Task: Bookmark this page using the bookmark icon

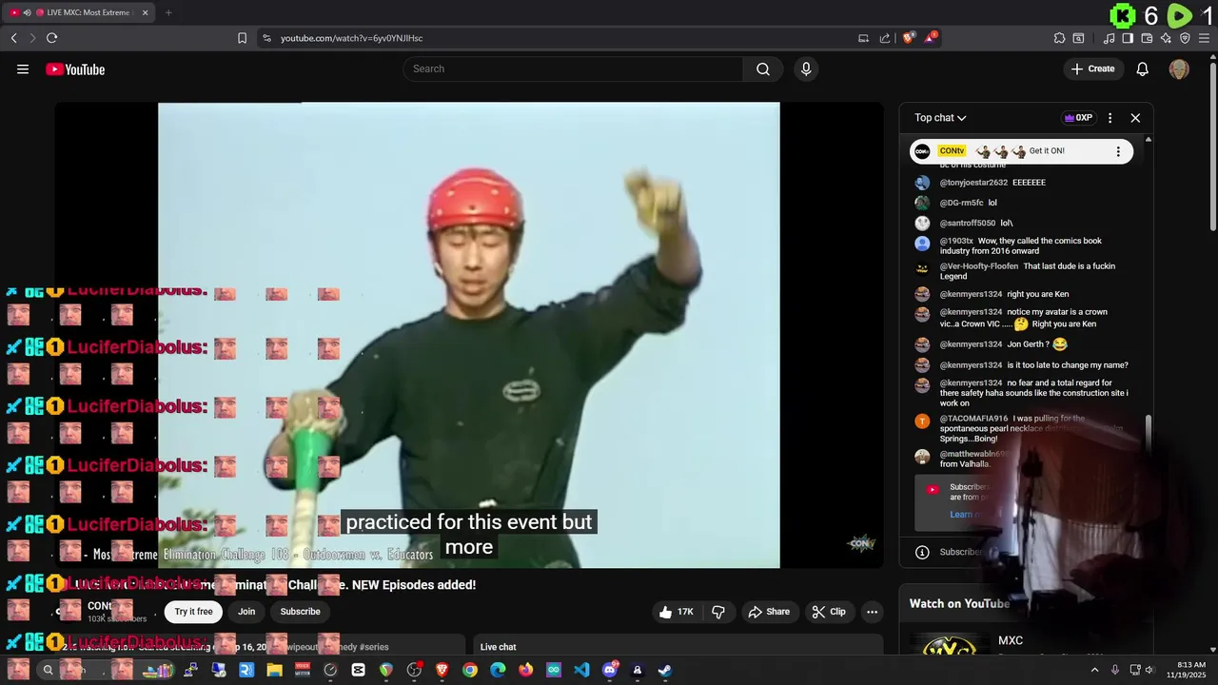Action: pyautogui.click(x=242, y=38)
